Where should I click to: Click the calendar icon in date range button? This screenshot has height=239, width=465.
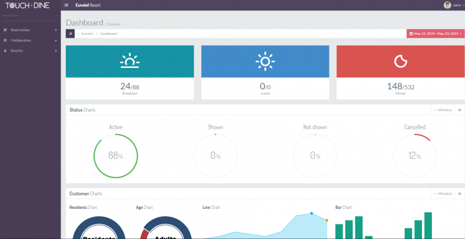coord(411,34)
